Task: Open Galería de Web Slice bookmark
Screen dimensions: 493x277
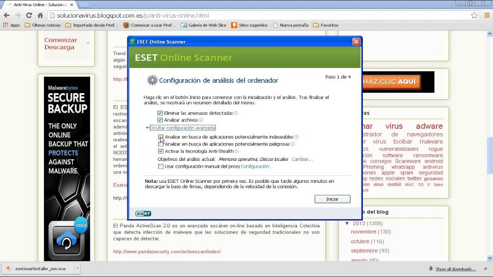Action: (x=204, y=25)
